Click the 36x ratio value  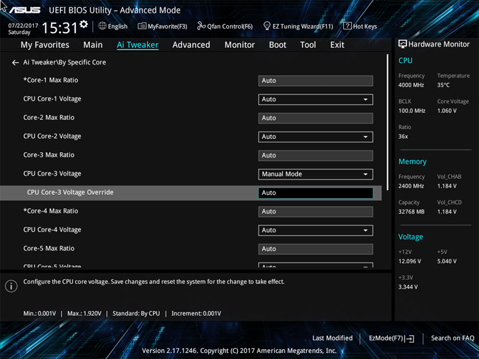click(x=403, y=136)
